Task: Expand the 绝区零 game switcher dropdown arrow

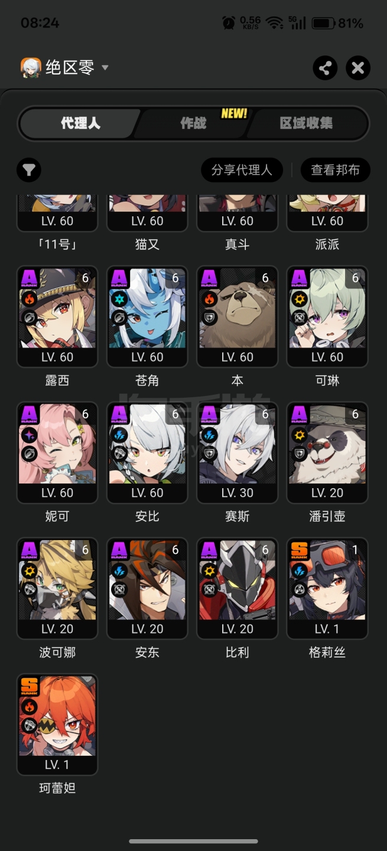Action: pos(105,68)
